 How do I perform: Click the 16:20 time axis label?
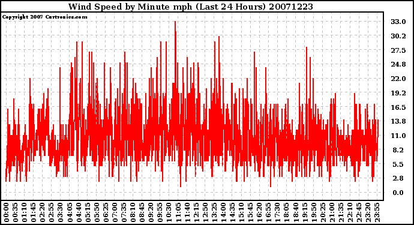(260, 212)
